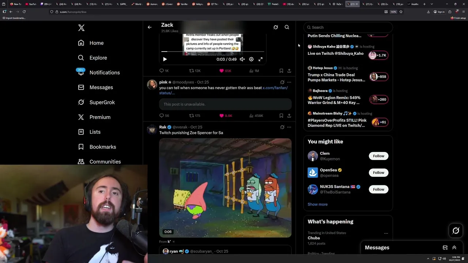Screen dimensions: 468x263
Task: Open the browser tab list dropdown
Action: 432,4
